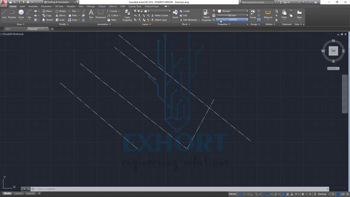Image resolution: width=350 pixels, height=197 pixels.
Task: Toggle MODEL space button in status bar
Action: pyautogui.click(x=233, y=194)
